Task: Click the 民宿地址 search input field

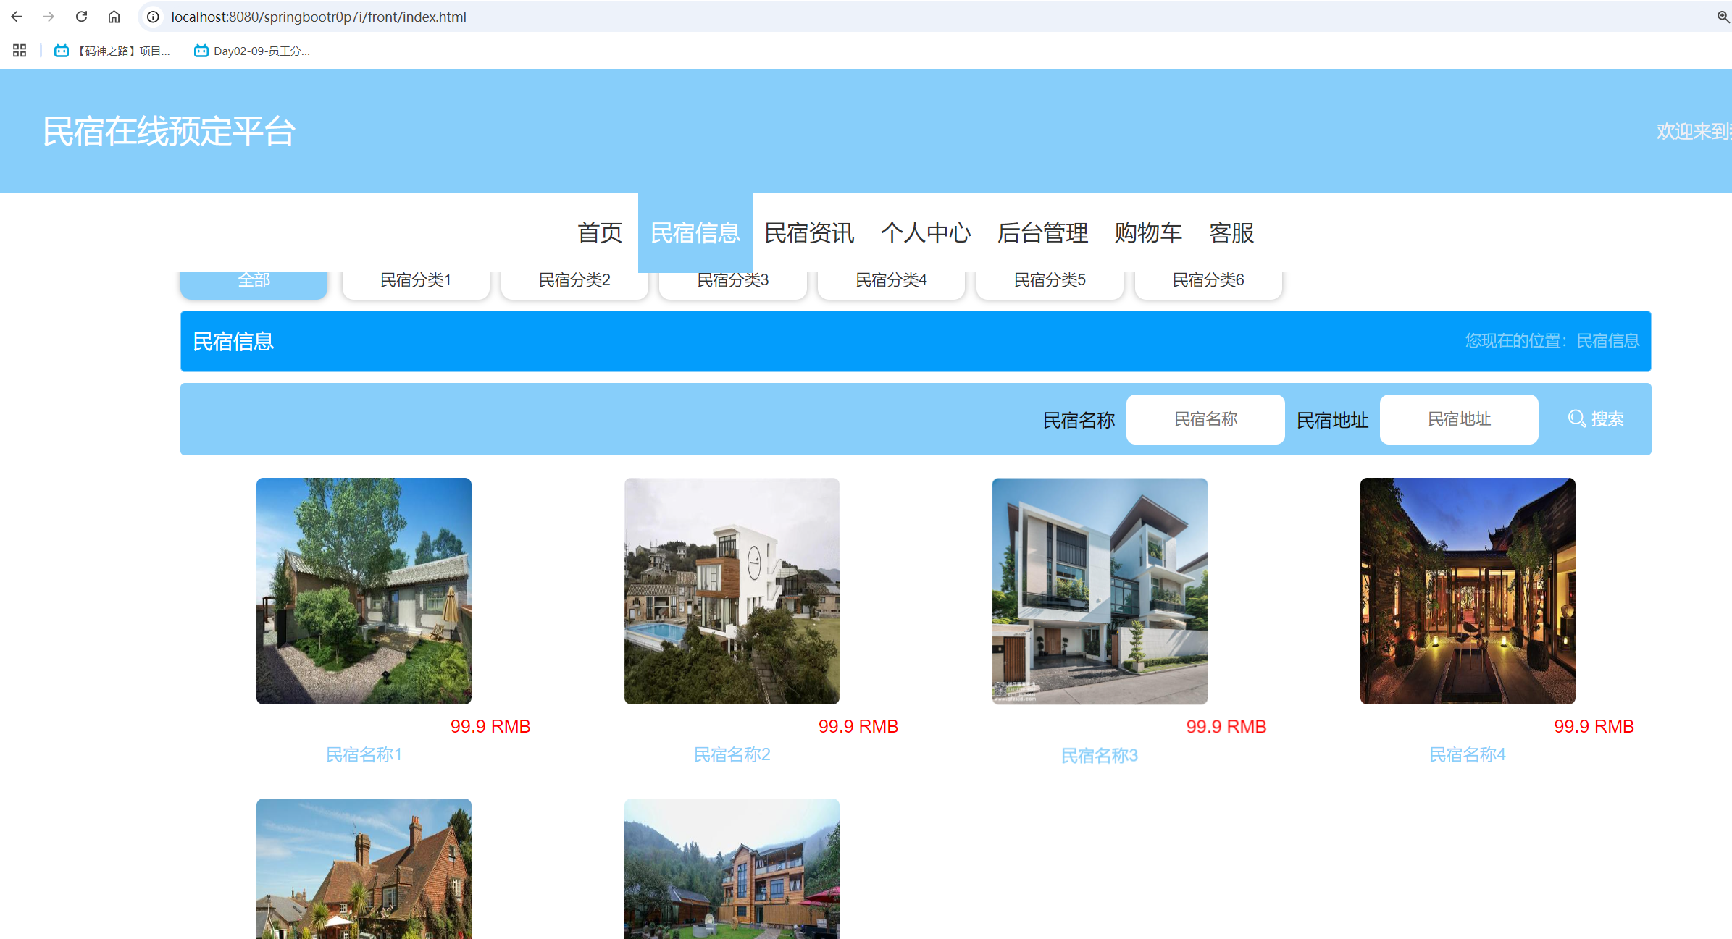Action: pos(1458,419)
